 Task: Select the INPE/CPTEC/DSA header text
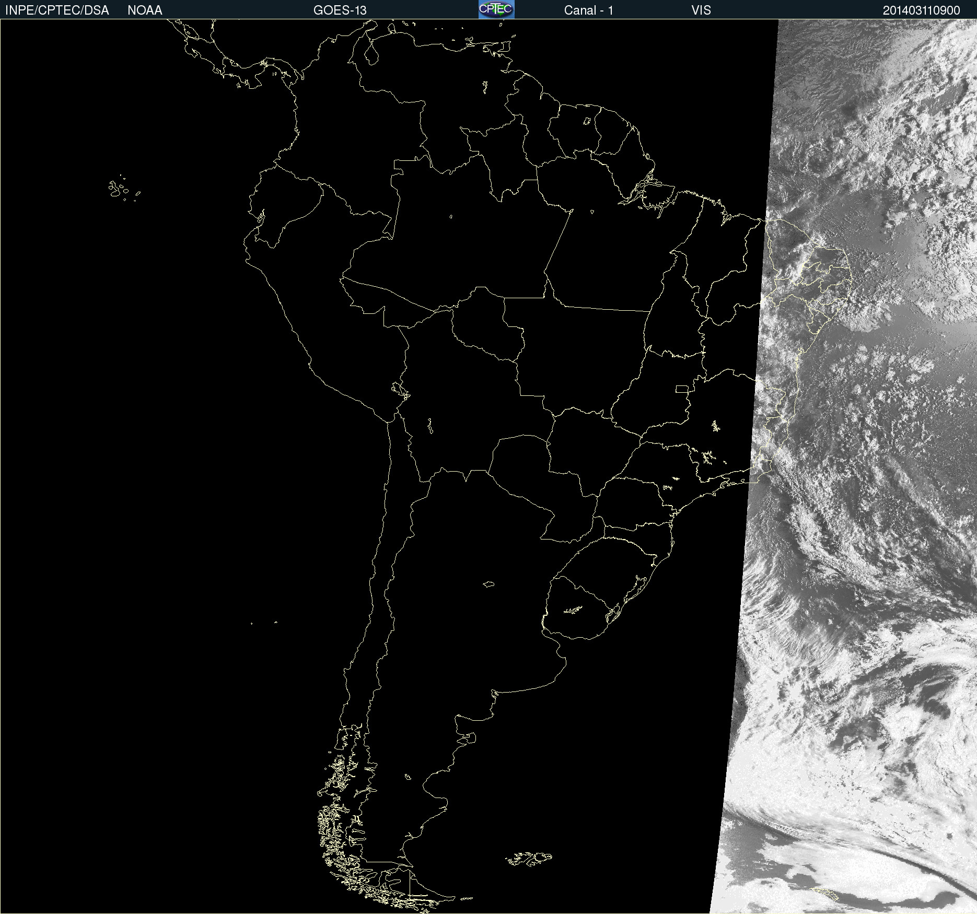click(57, 10)
